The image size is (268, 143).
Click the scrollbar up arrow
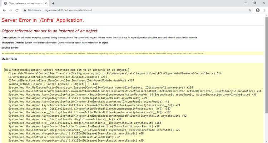click(x=267, y=16)
